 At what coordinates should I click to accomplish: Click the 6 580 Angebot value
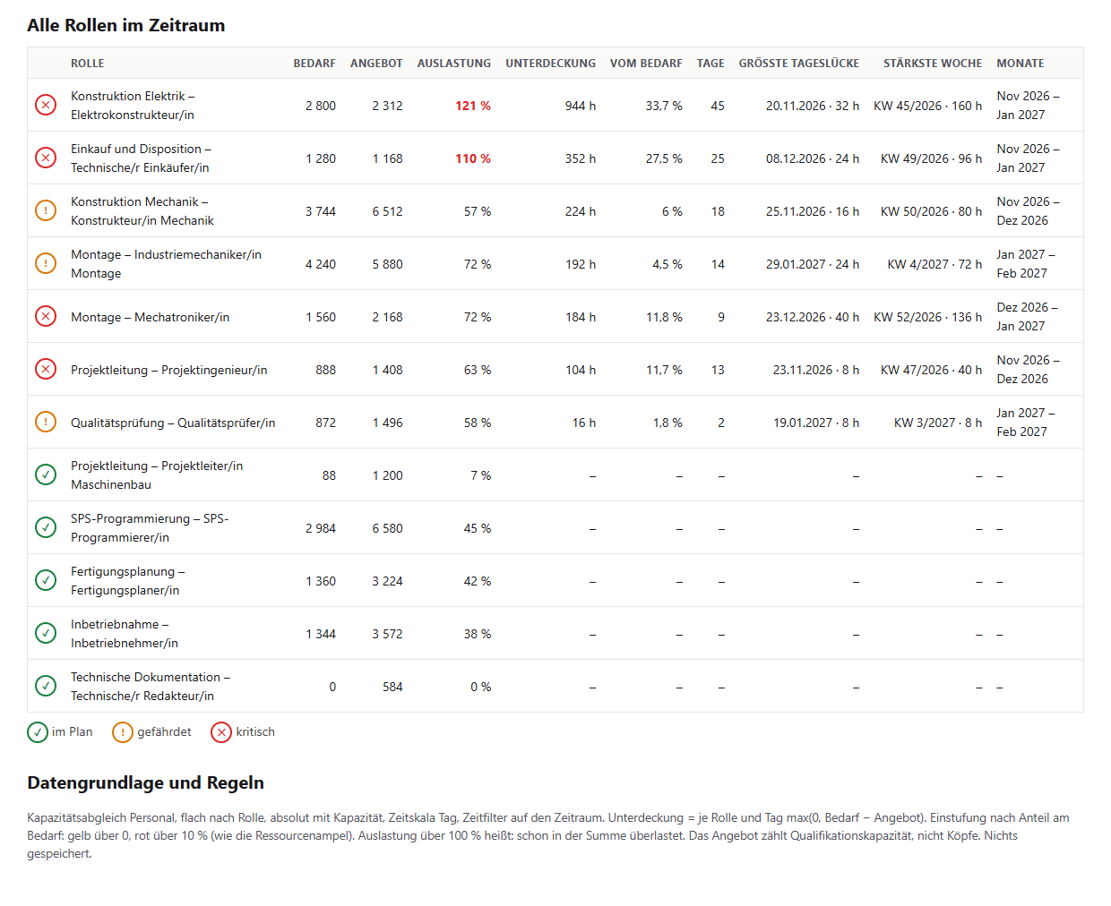point(388,528)
